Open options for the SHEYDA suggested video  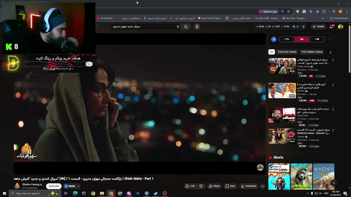[333, 85]
